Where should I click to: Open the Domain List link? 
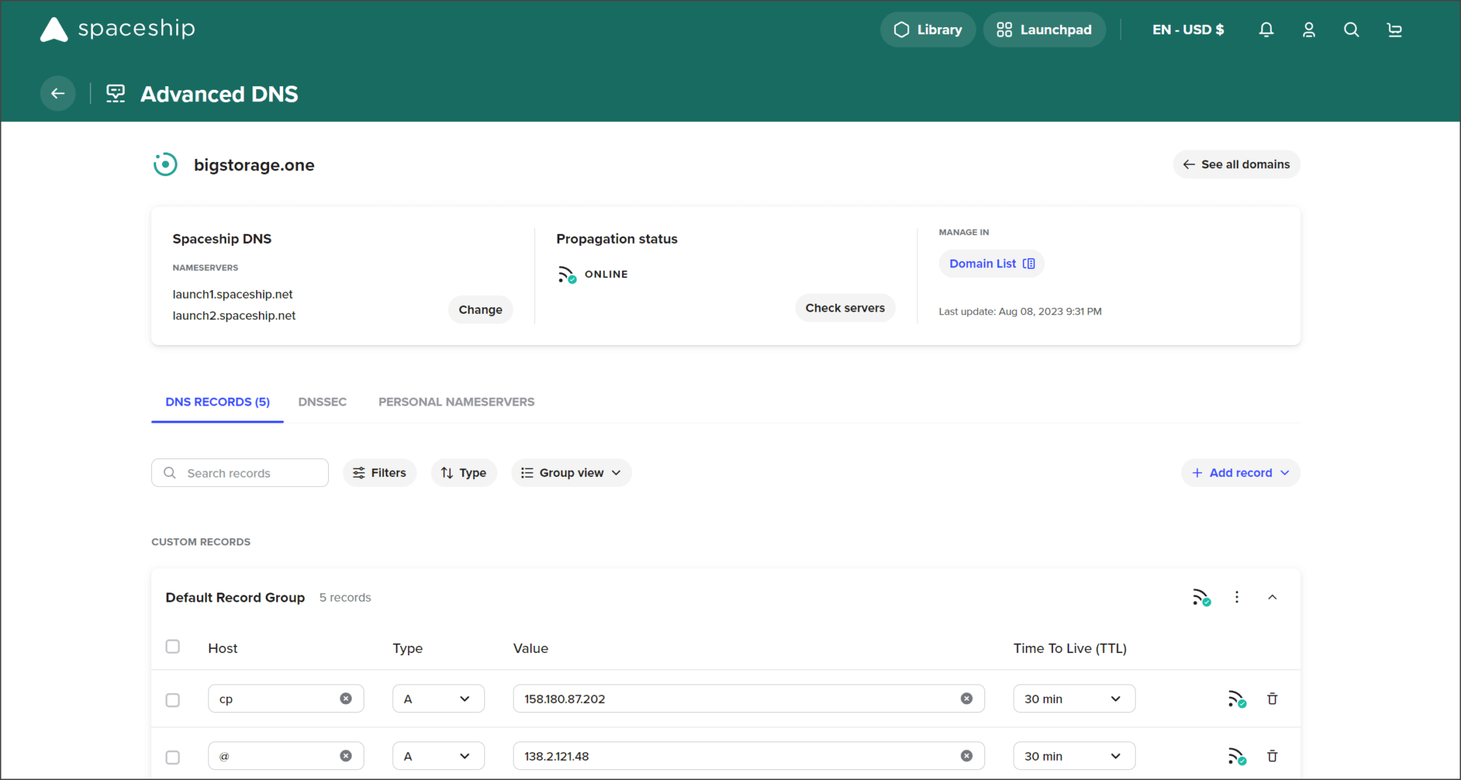coord(991,264)
